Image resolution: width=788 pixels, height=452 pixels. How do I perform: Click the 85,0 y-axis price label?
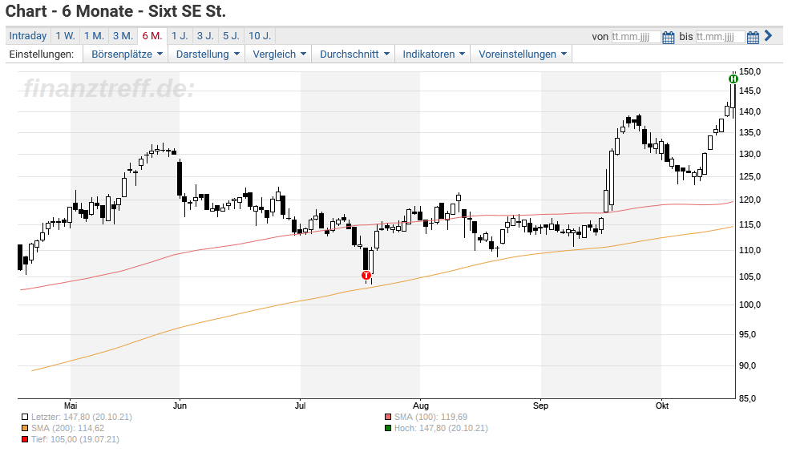coord(747,399)
